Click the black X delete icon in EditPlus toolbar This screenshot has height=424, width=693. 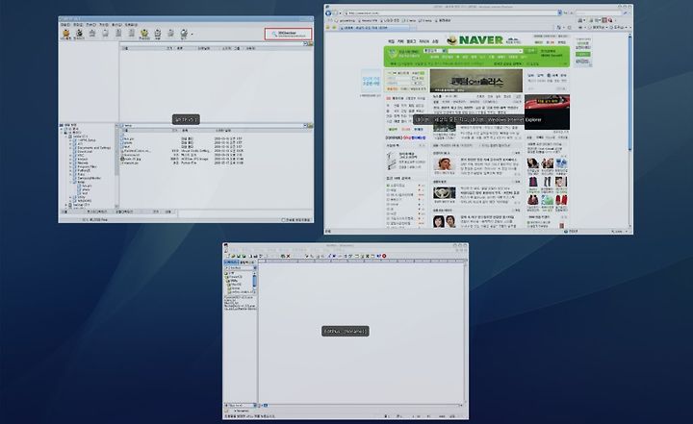288,256
